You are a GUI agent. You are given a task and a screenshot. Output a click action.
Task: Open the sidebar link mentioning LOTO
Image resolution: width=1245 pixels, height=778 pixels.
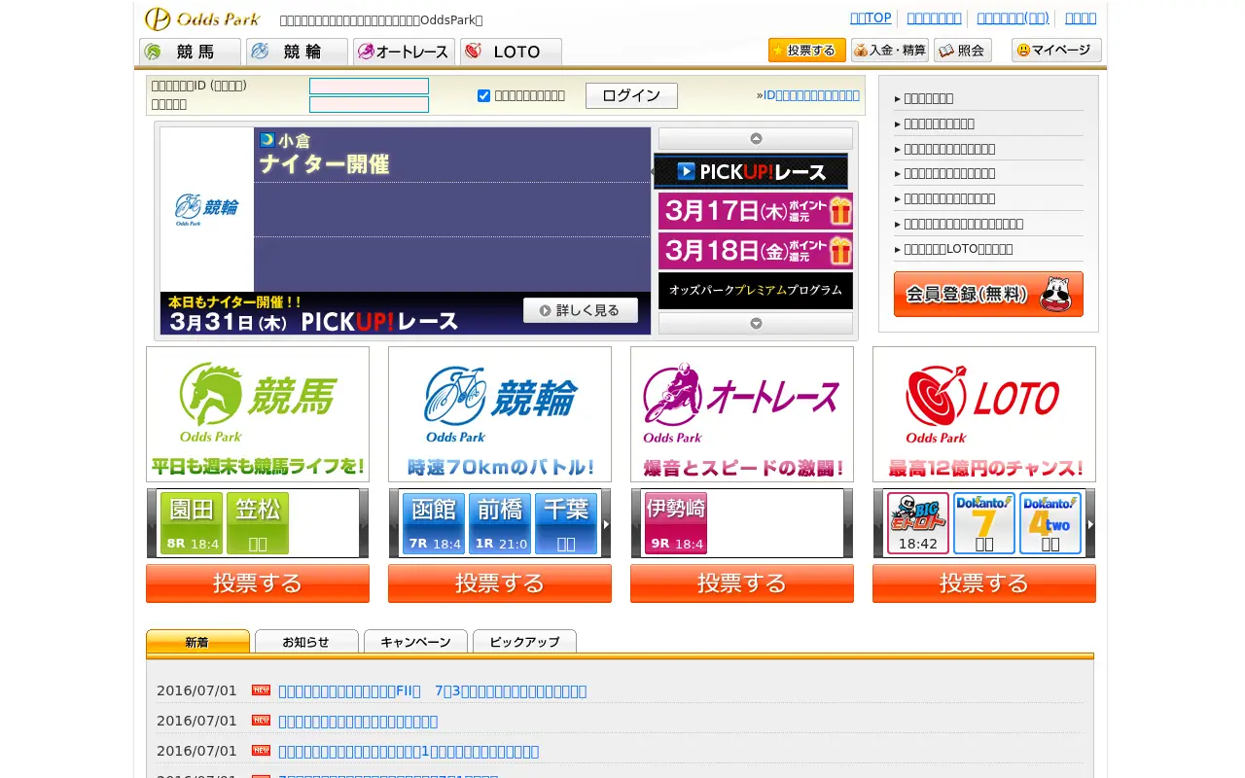click(958, 249)
